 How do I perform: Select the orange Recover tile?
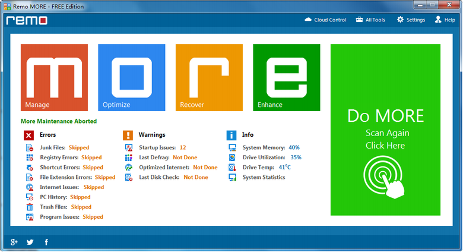(x=209, y=77)
